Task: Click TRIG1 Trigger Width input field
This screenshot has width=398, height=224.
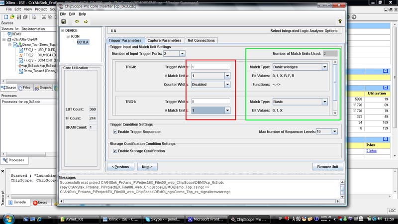Action: click(210, 102)
